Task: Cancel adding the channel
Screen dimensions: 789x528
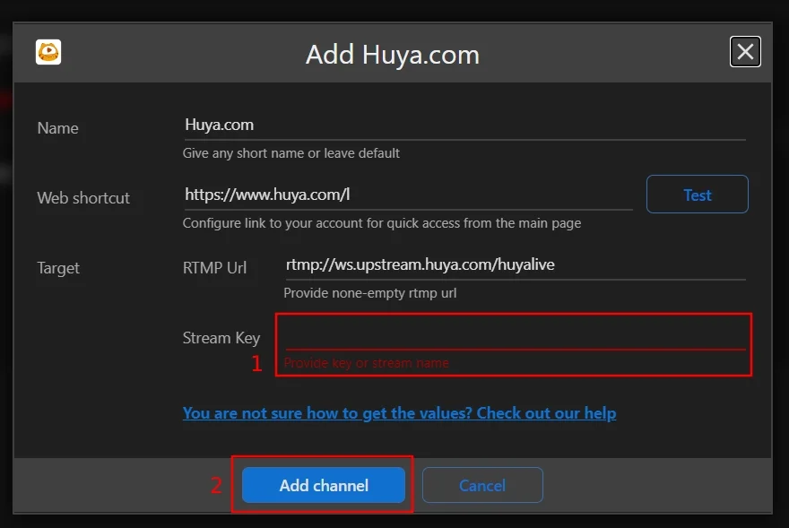Action: click(x=482, y=485)
